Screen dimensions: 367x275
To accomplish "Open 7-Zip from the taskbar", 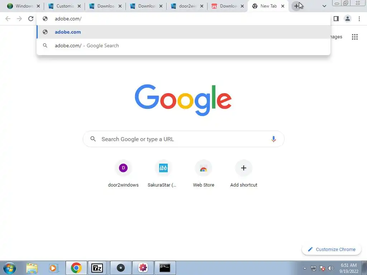I will [97, 268].
